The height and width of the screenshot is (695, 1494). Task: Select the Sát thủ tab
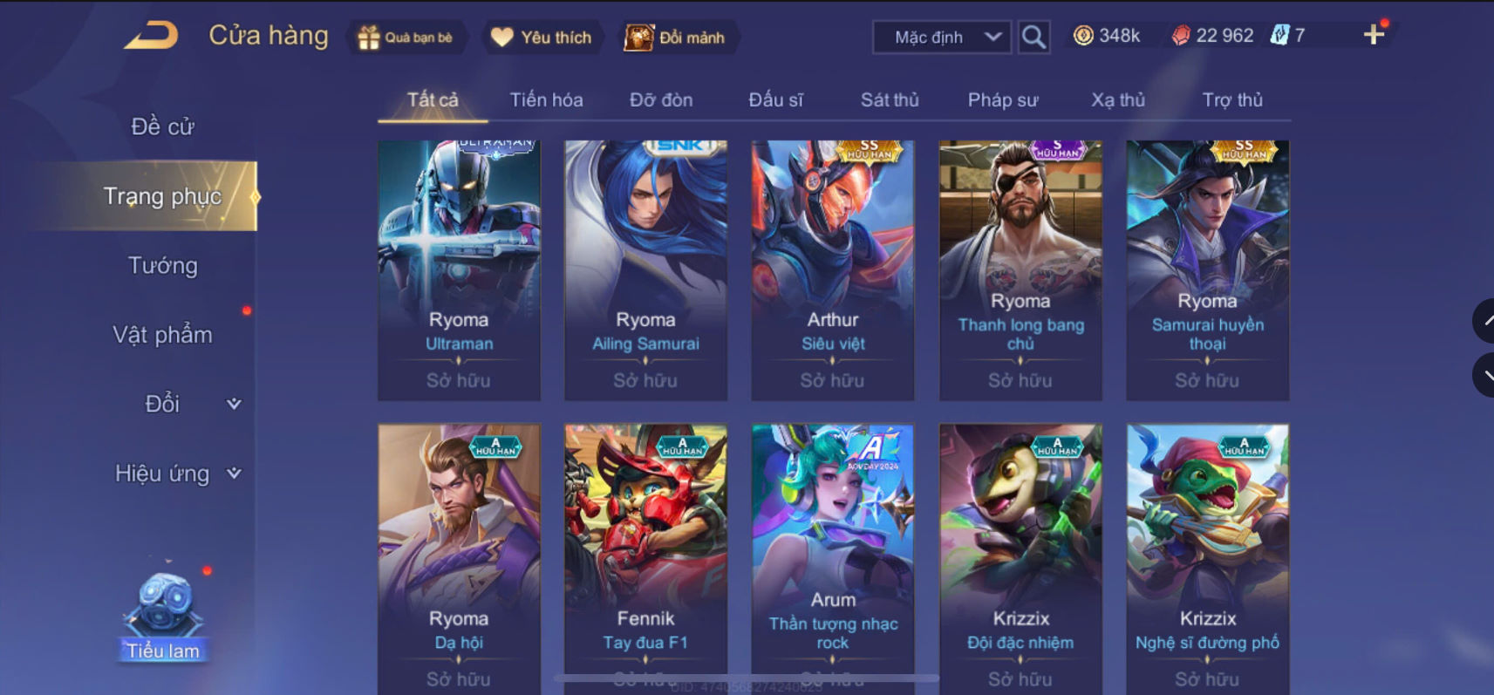click(890, 100)
